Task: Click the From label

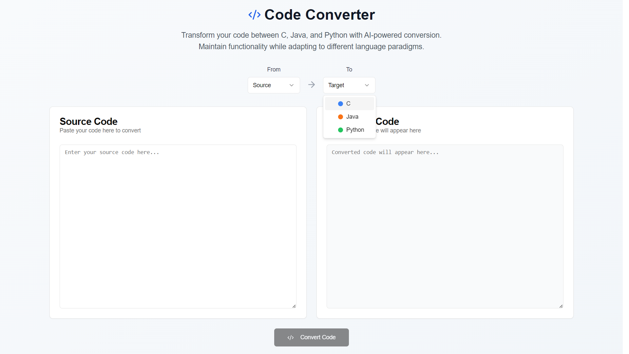Action: [274, 69]
